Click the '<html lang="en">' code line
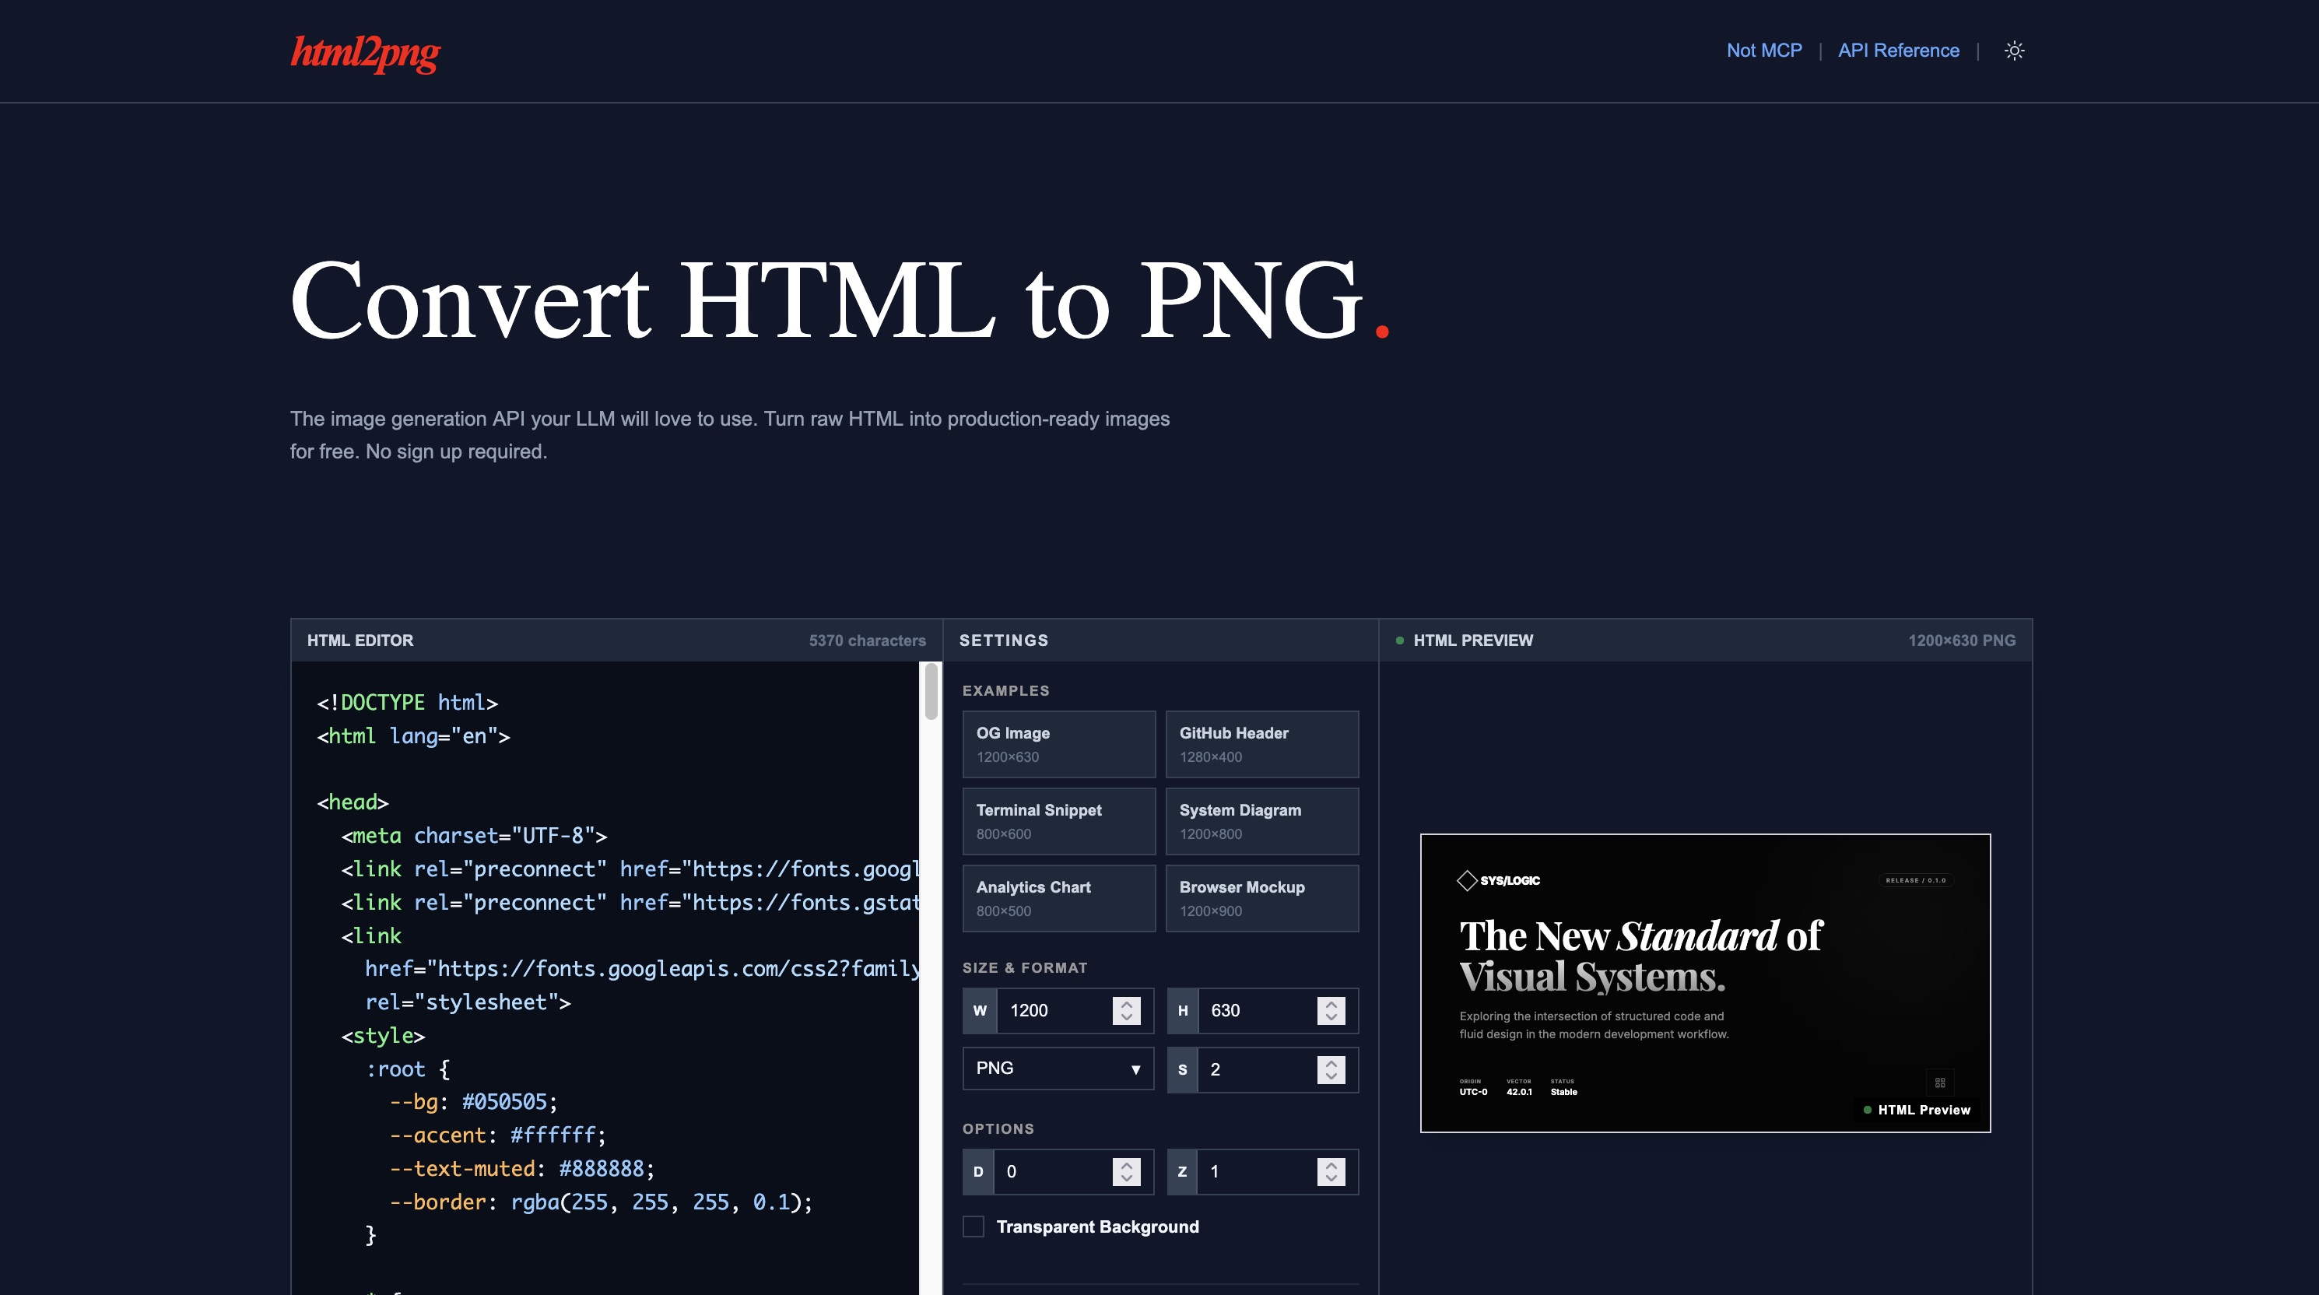 (x=413, y=735)
